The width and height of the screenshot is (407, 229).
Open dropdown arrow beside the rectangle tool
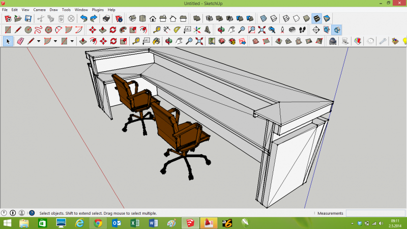[72, 41]
